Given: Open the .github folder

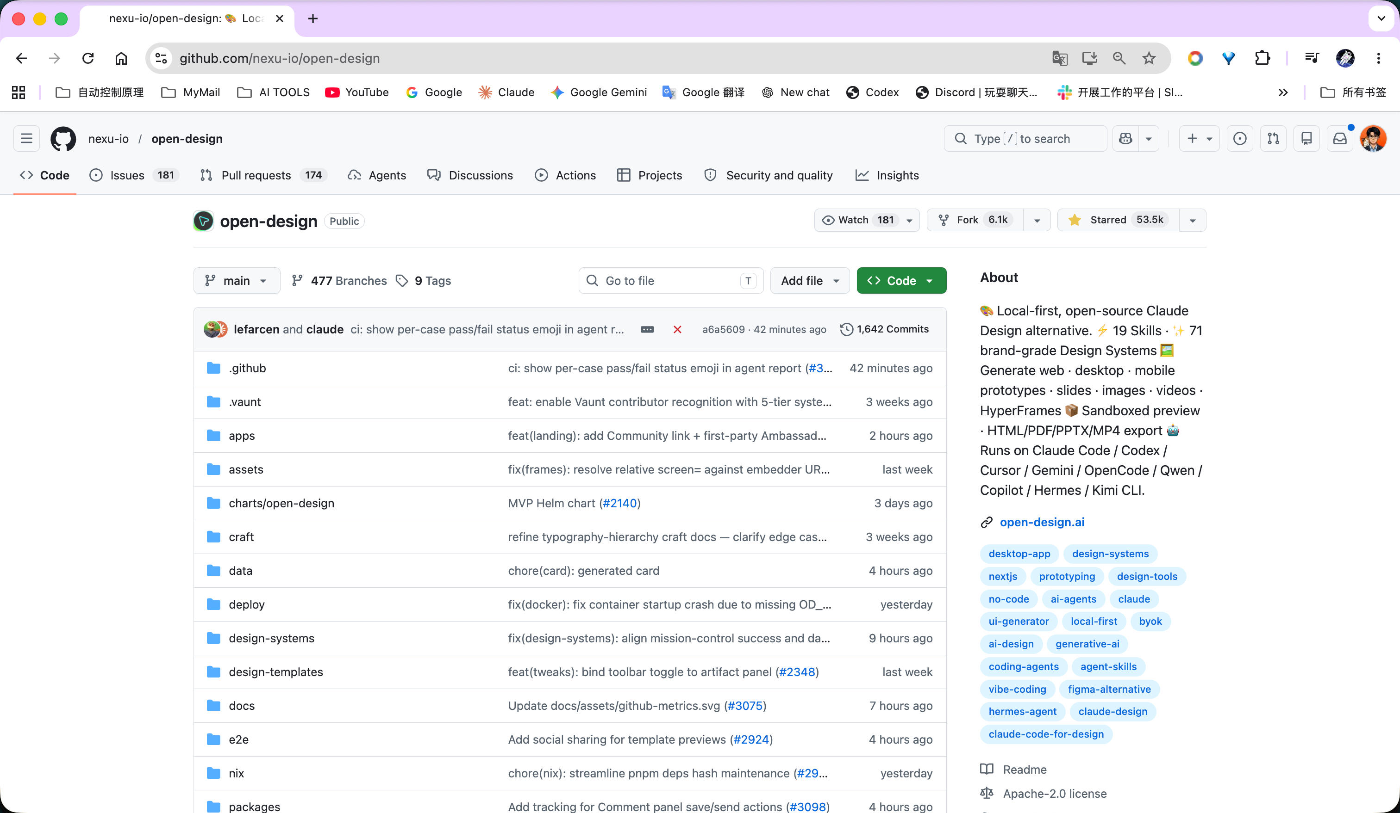Looking at the screenshot, I should pyautogui.click(x=247, y=369).
